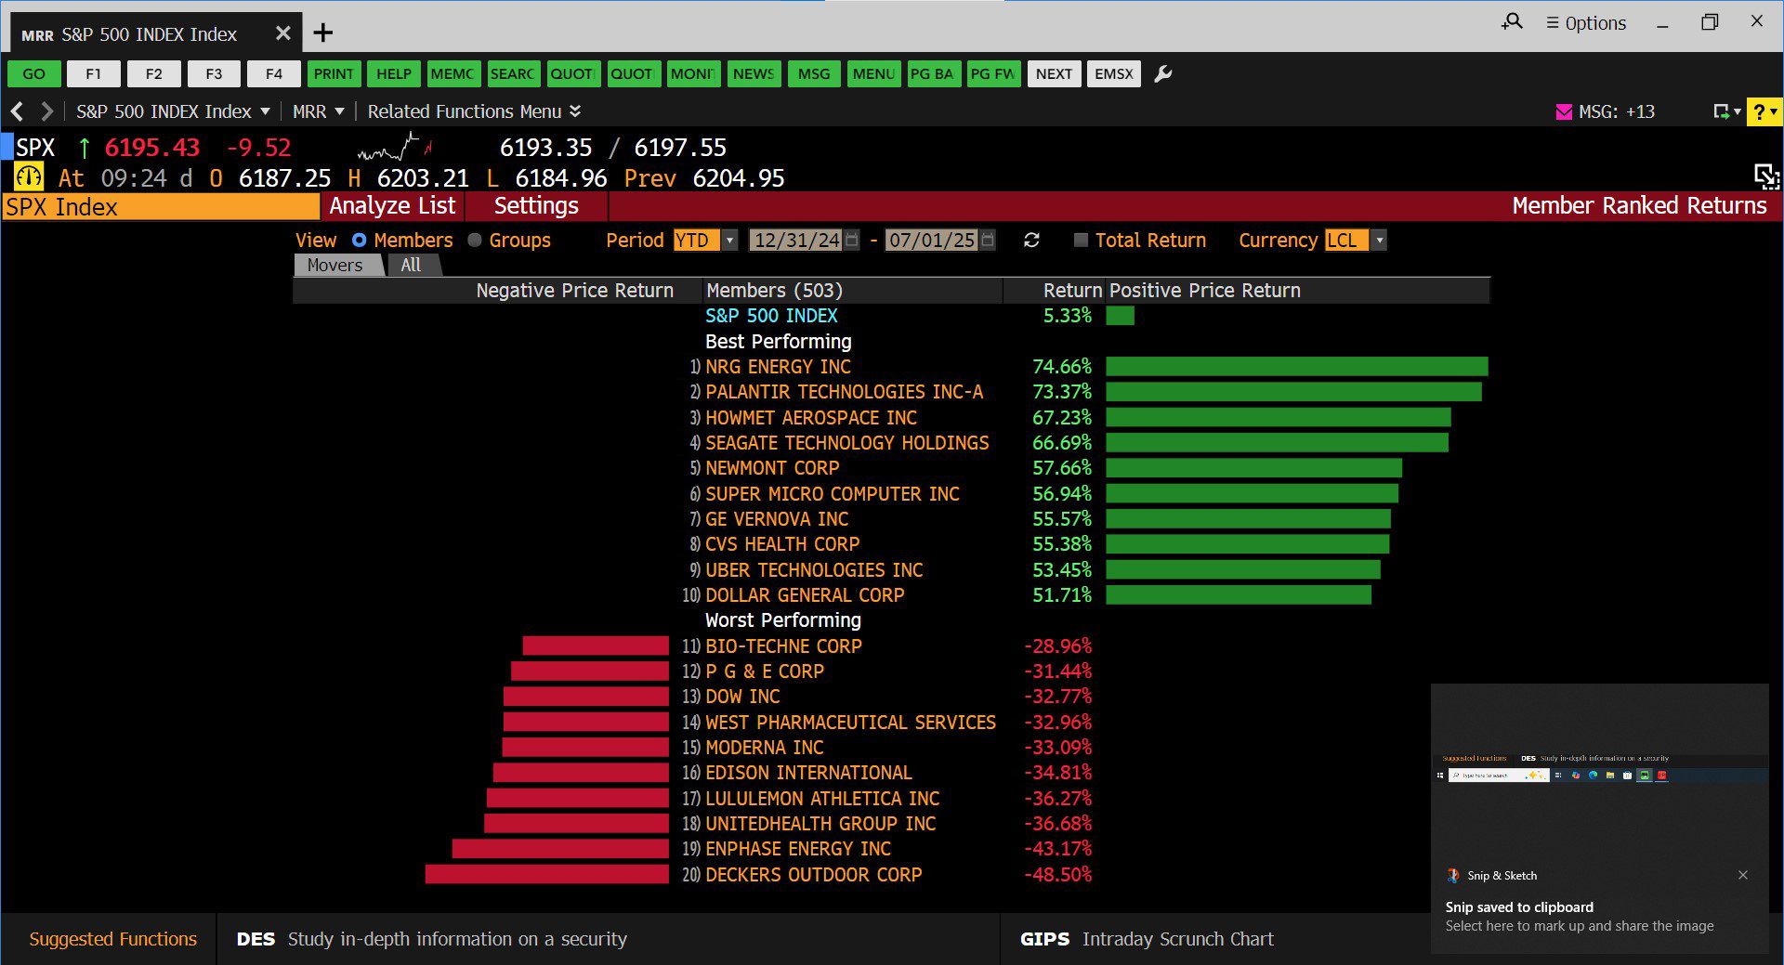The height and width of the screenshot is (965, 1784).
Task: Click the red bar for Deckers Outdoor
Action: pyautogui.click(x=547, y=874)
